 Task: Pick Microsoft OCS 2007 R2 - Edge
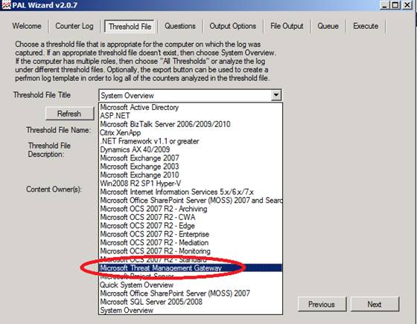pyautogui.click(x=190, y=226)
